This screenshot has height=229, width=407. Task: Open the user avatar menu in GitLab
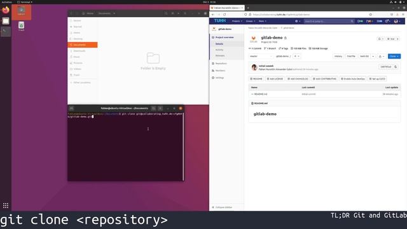coord(397,21)
